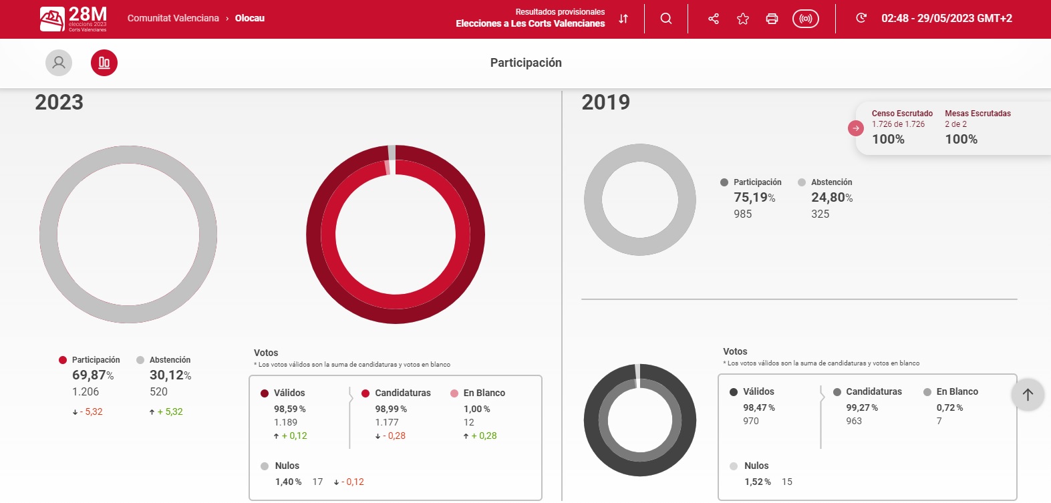Screen dimensions: 1051x503
Task: Open the election type switcher arrows
Action: (623, 19)
